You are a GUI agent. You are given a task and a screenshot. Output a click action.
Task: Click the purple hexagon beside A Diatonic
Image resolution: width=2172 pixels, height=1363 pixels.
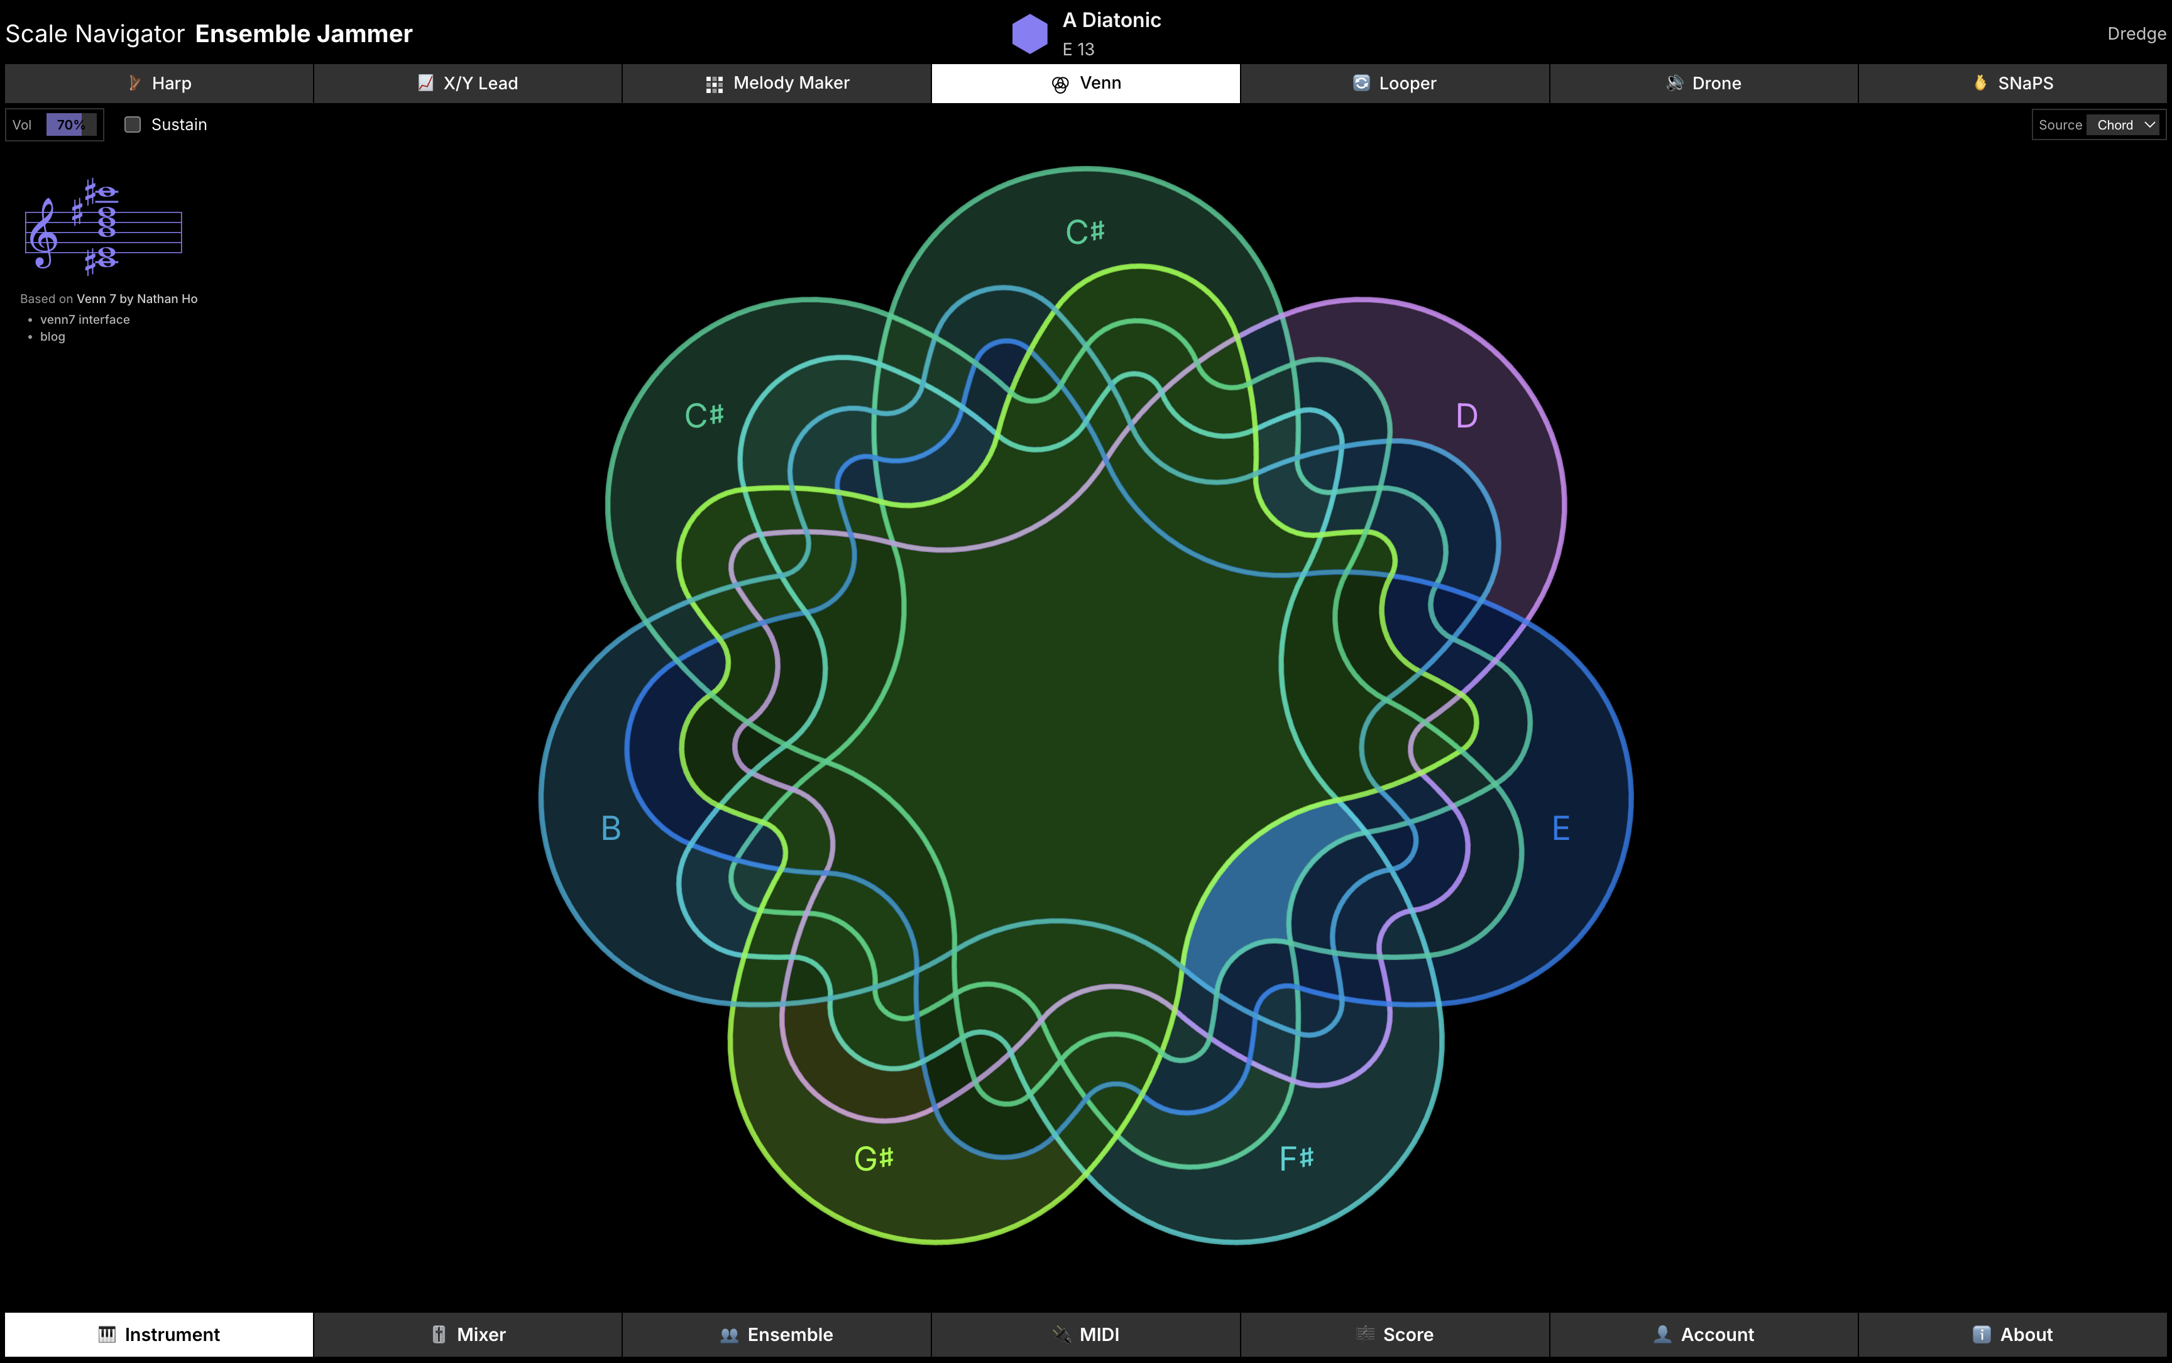[x=1029, y=33]
